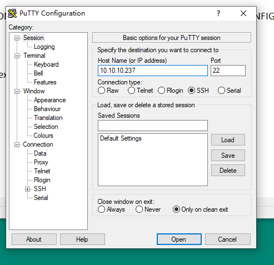Focus the Host Name input field
Viewport: 274px width, 265px height.
point(153,71)
